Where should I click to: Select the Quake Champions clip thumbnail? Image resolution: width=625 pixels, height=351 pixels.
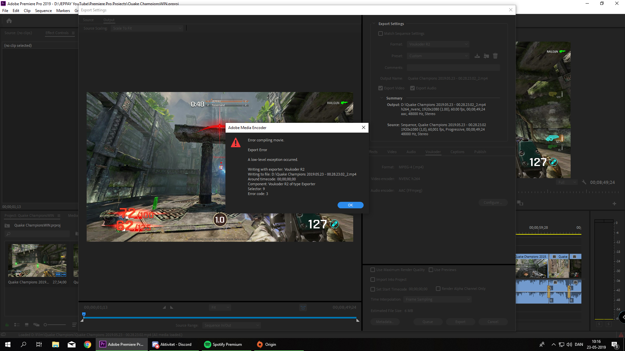click(x=37, y=261)
